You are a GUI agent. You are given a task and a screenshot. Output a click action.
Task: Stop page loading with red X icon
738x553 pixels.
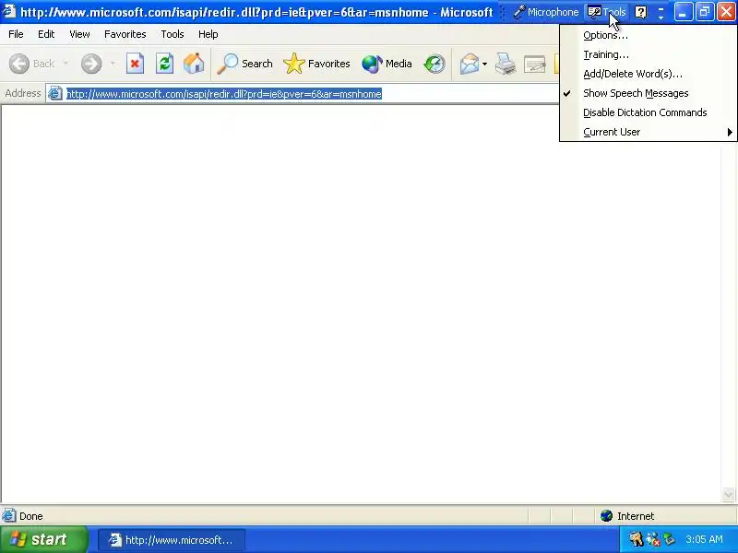tap(135, 64)
